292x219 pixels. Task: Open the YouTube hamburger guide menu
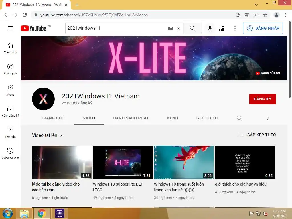(x=10, y=28)
